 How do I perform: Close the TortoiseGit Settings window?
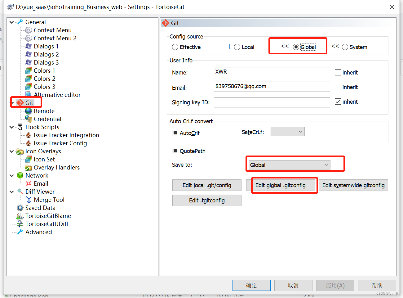pos(392,7)
